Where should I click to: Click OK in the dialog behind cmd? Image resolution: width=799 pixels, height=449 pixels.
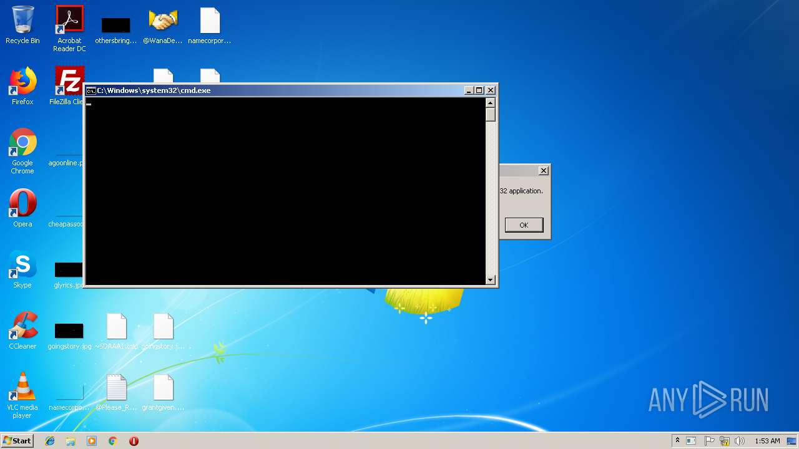524,225
